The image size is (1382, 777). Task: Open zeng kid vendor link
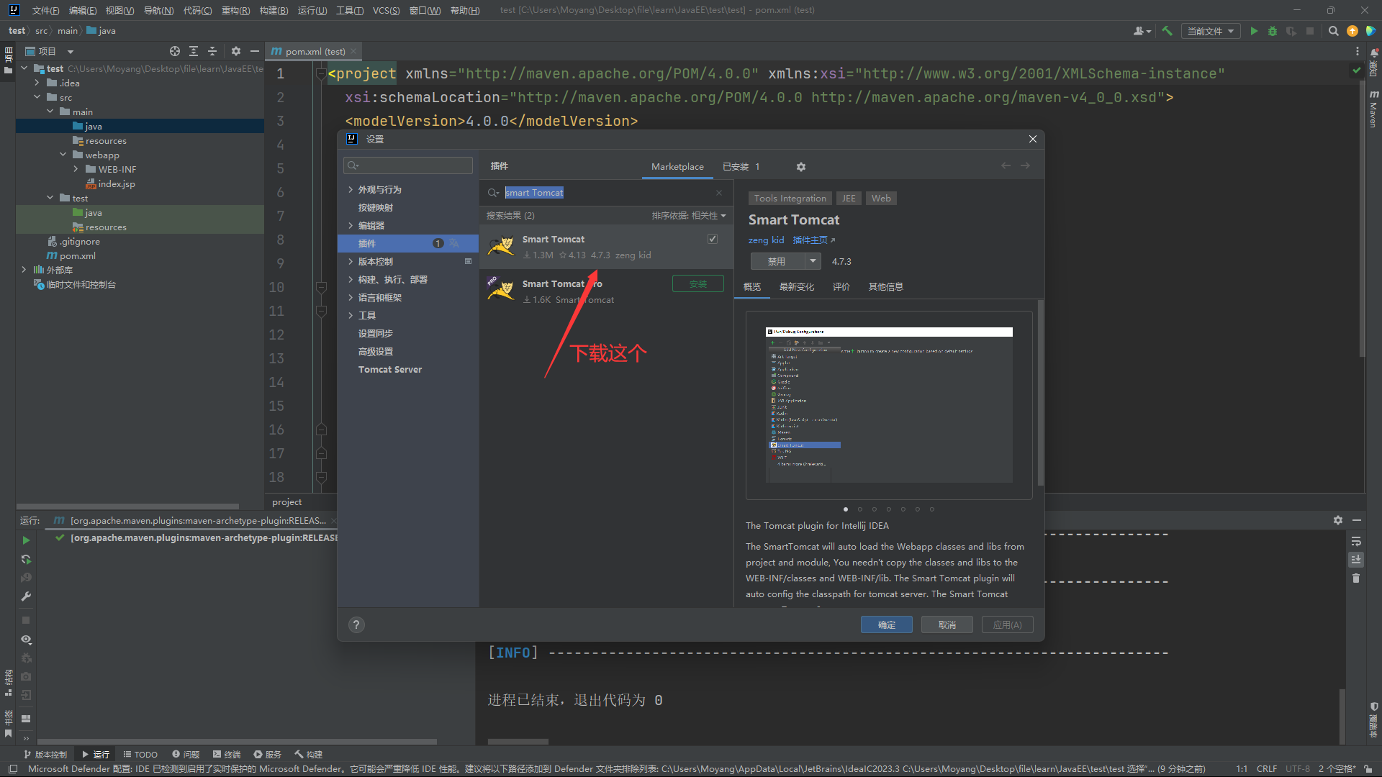(766, 240)
